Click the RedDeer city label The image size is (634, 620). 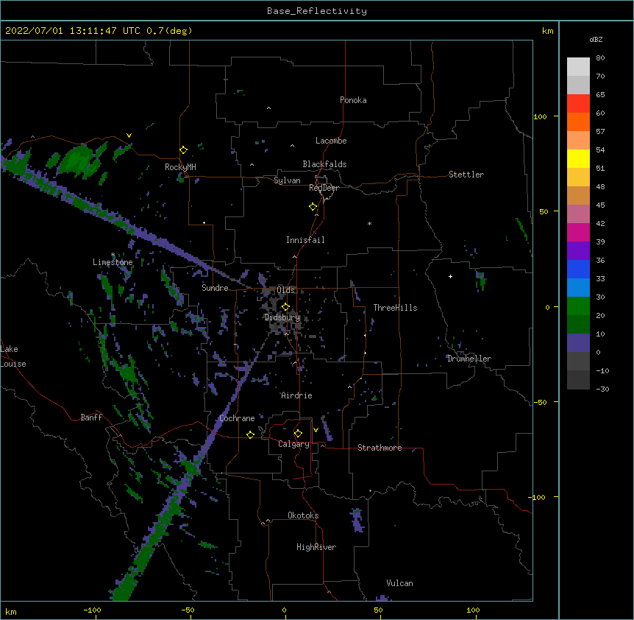coord(324,188)
